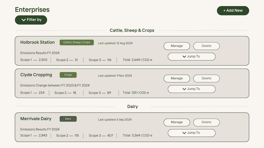The height and width of the screenshot is (148, 264).
Task: Open the Merrivale Dairy title
Action: tap(36, 119)
